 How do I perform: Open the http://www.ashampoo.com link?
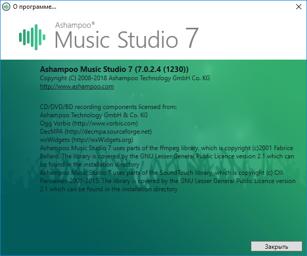click(x=77, y=86)
